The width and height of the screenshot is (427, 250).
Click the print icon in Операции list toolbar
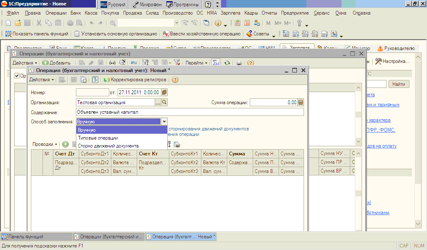(239, 63)
